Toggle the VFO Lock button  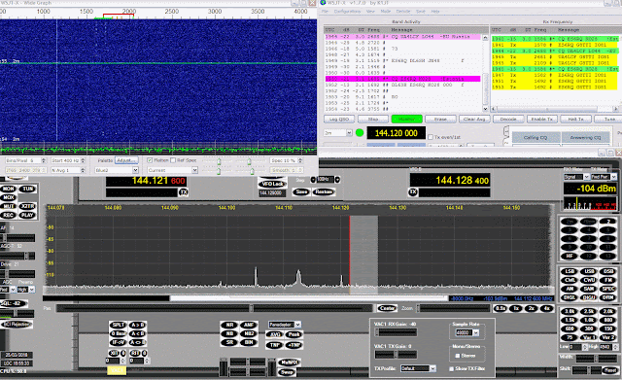tap(272, 184)
